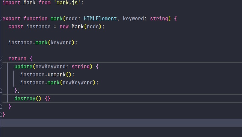Click the destroy method name
The width and height of the screenshot is (242, 137).
25,99
